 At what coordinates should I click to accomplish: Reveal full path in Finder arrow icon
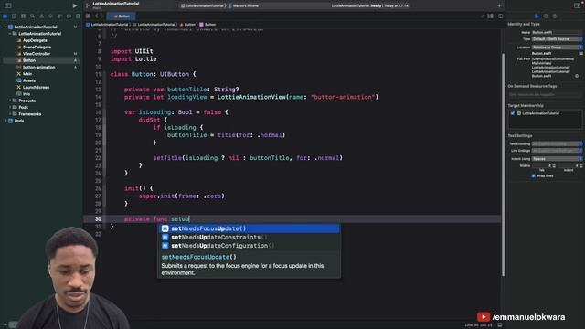pos(577,76)
